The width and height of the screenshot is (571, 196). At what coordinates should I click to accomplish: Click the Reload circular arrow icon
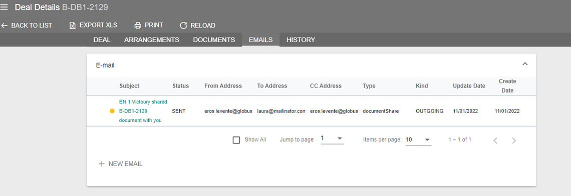183,25
